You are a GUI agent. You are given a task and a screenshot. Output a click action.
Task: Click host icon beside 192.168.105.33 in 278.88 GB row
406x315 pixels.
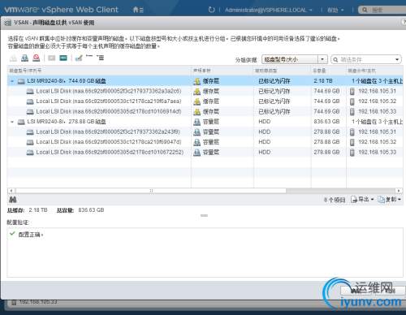coord(352,153)
